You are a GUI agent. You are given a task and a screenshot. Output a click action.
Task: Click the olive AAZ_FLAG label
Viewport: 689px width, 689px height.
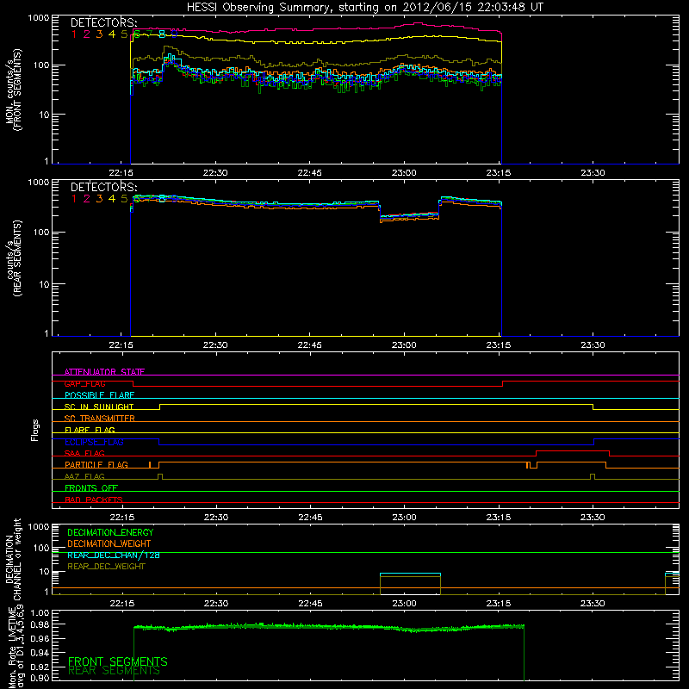pyautogui.click(x=84, y=476)
